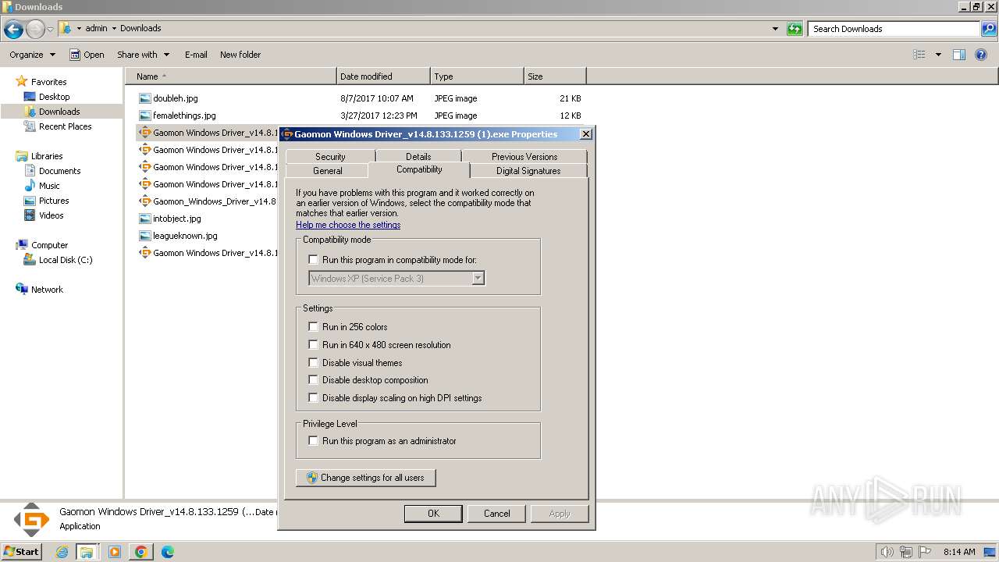Click large Gaomon logo in details pane
999x562 pixels.
coord(31,519)
